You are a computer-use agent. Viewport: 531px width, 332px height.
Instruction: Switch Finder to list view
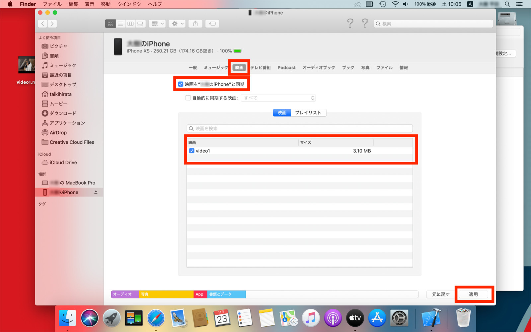(x=120, y=24)
